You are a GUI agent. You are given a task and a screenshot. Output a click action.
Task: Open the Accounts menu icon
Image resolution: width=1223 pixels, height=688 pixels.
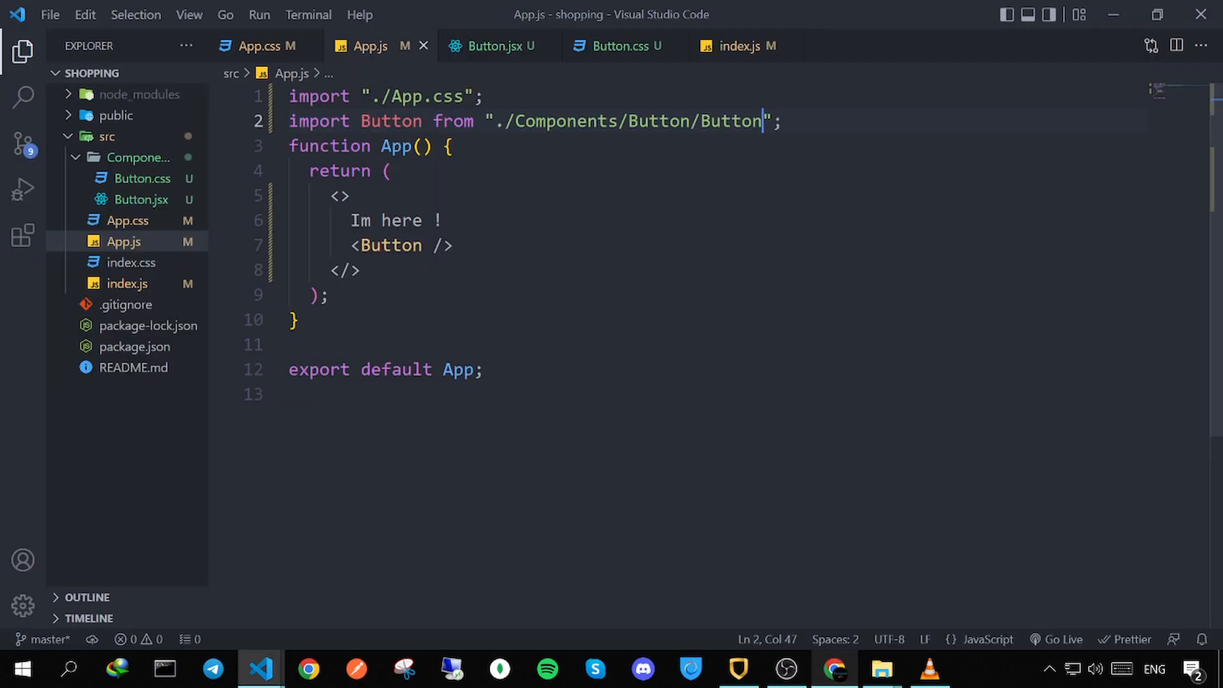(23, 560)
